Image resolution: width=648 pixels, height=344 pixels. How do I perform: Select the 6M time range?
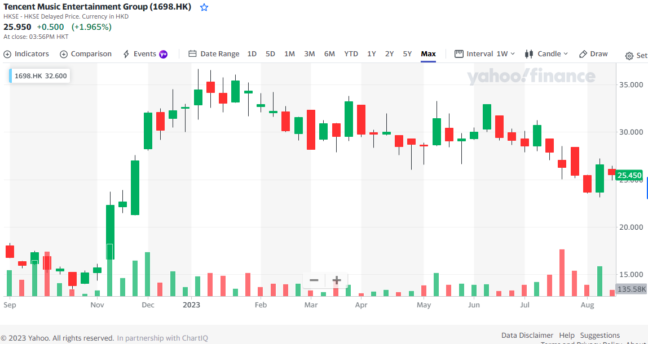(329, 54)
